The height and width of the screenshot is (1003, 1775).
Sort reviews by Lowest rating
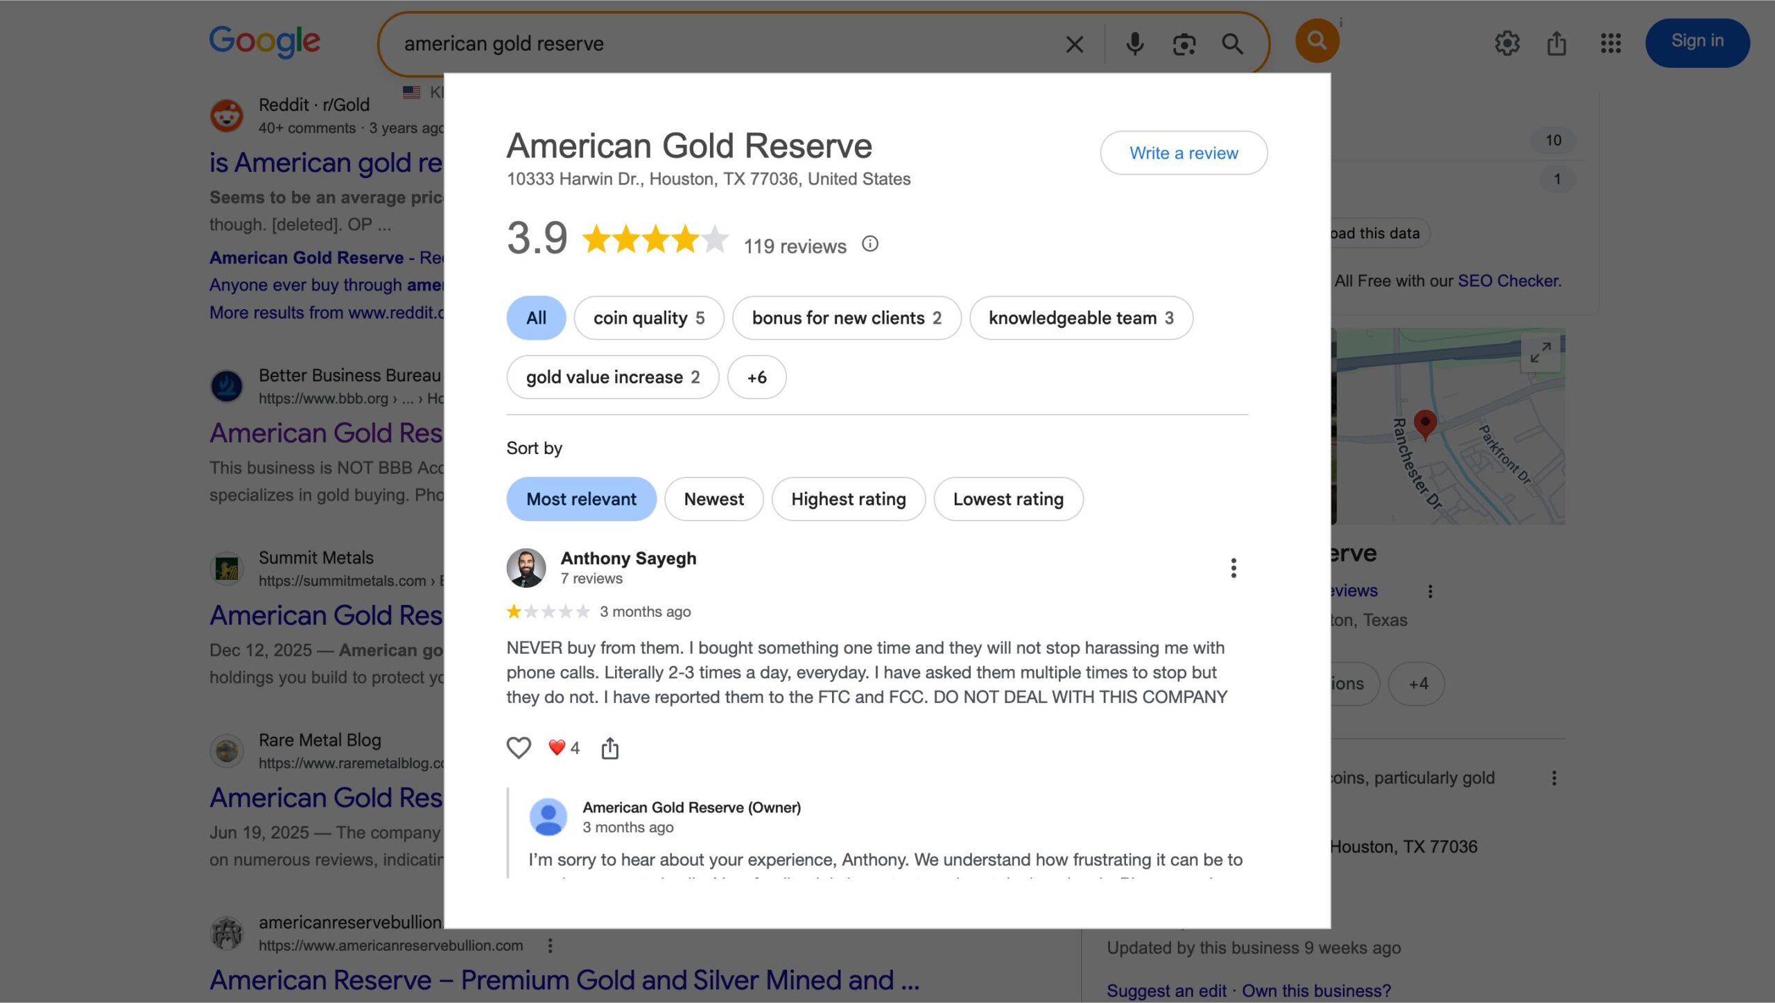pyautogui.click(x=1008, y=499)
